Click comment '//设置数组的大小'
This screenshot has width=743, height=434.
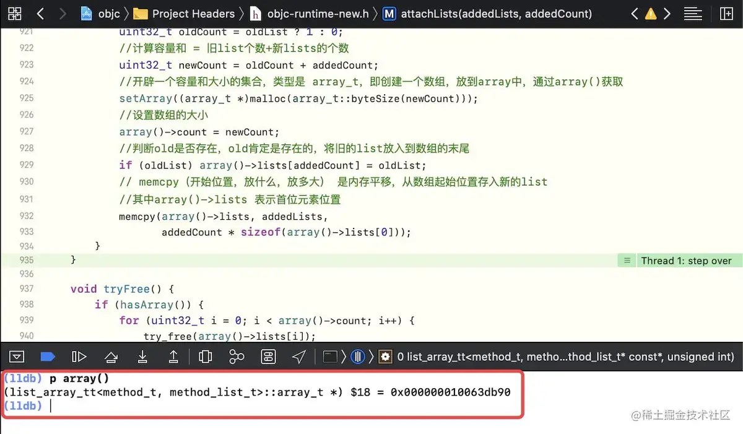[x=163, y=115]
